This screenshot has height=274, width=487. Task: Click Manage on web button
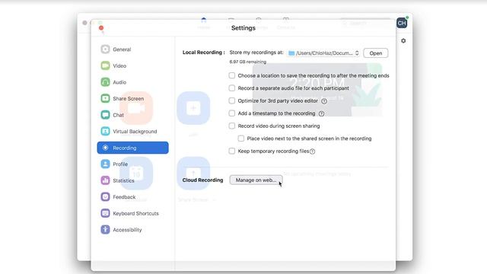pyautogui.click(x=256, y=180)
